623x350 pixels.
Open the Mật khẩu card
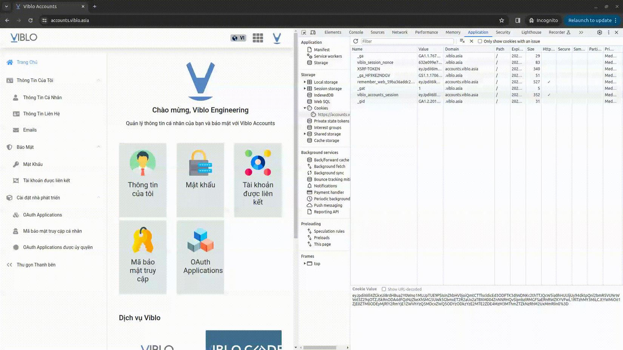click(x=200, y=180)
